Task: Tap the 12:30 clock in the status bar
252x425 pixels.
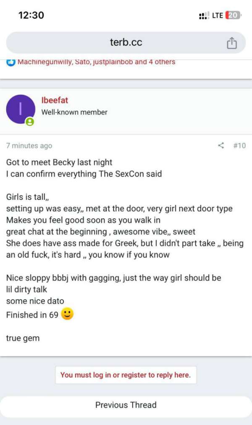Action: tap(31, 14)
